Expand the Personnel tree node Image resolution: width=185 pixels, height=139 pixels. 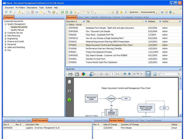point(6,44)
